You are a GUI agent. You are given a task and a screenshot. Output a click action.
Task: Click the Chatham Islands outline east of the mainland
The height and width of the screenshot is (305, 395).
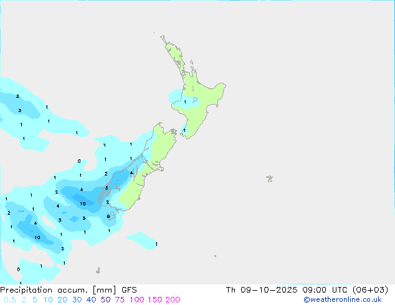click(x=270, y=179)
